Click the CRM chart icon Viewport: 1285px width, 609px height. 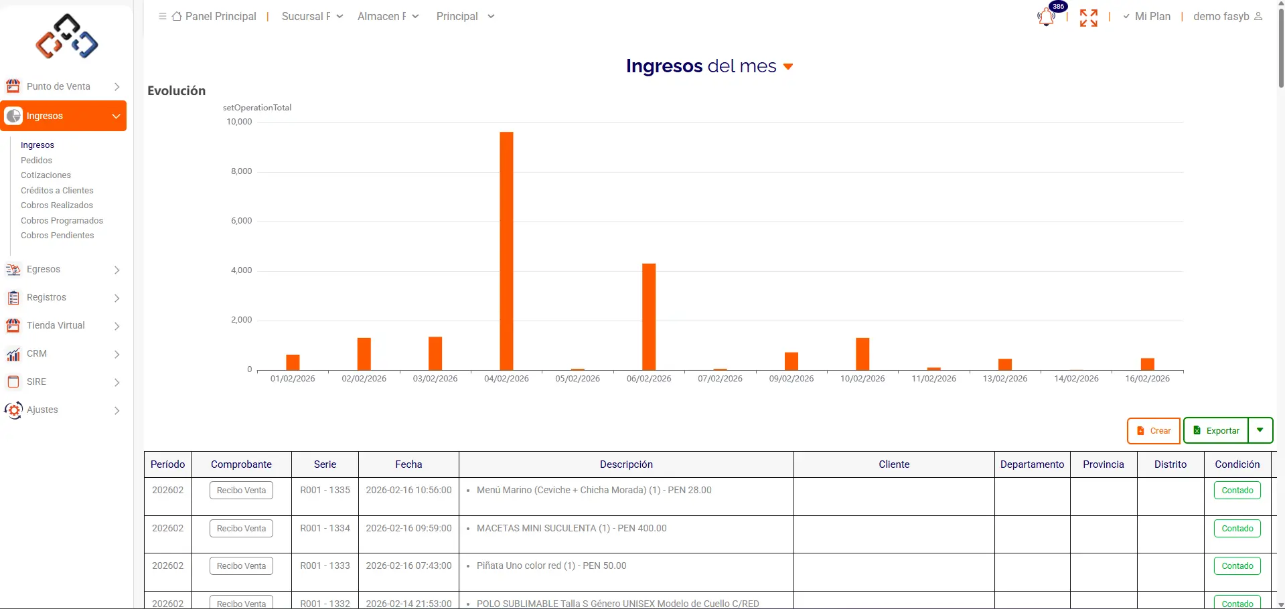click(x=13, y=354)
